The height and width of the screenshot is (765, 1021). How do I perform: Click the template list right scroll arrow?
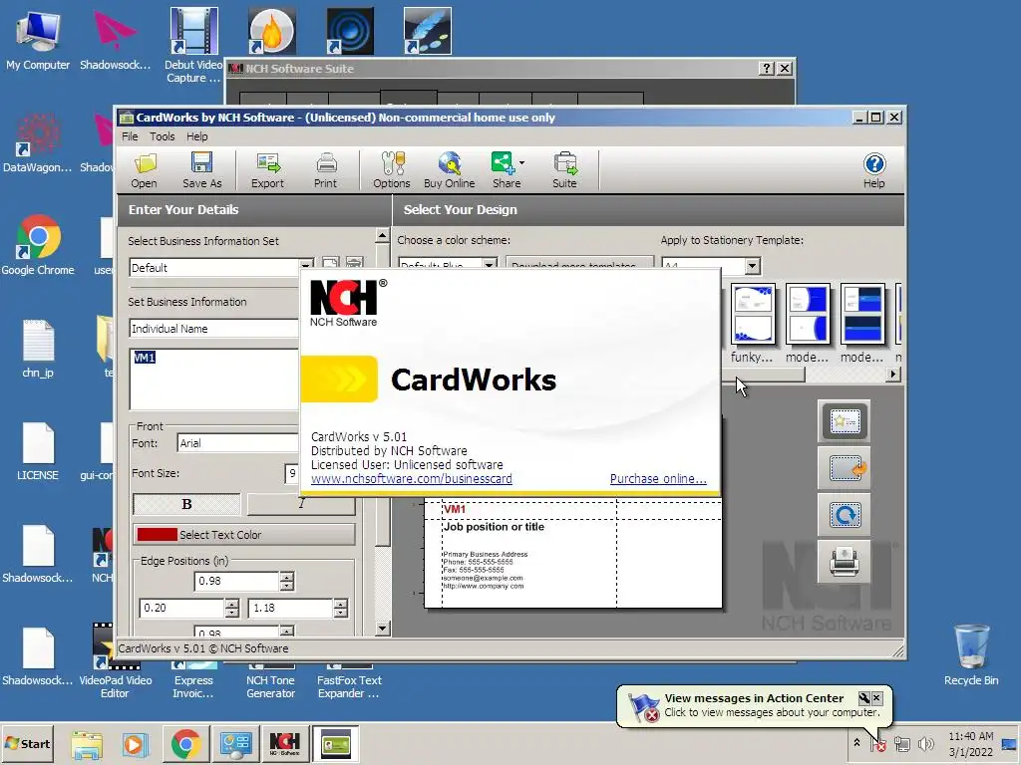pos(894,375)
